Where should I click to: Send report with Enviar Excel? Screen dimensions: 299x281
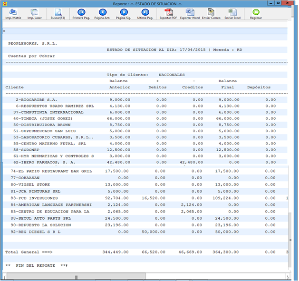[x=232, y=12]
